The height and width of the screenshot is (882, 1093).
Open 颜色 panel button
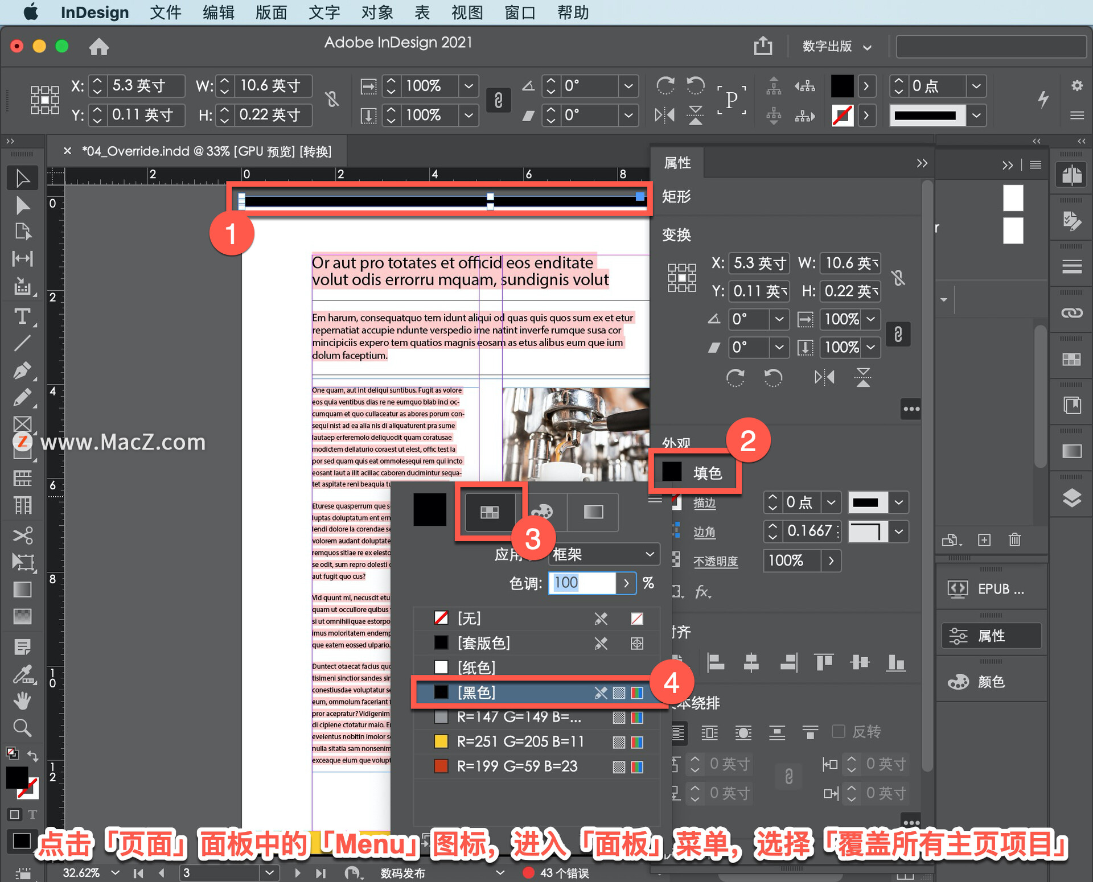tap(991, 681)
